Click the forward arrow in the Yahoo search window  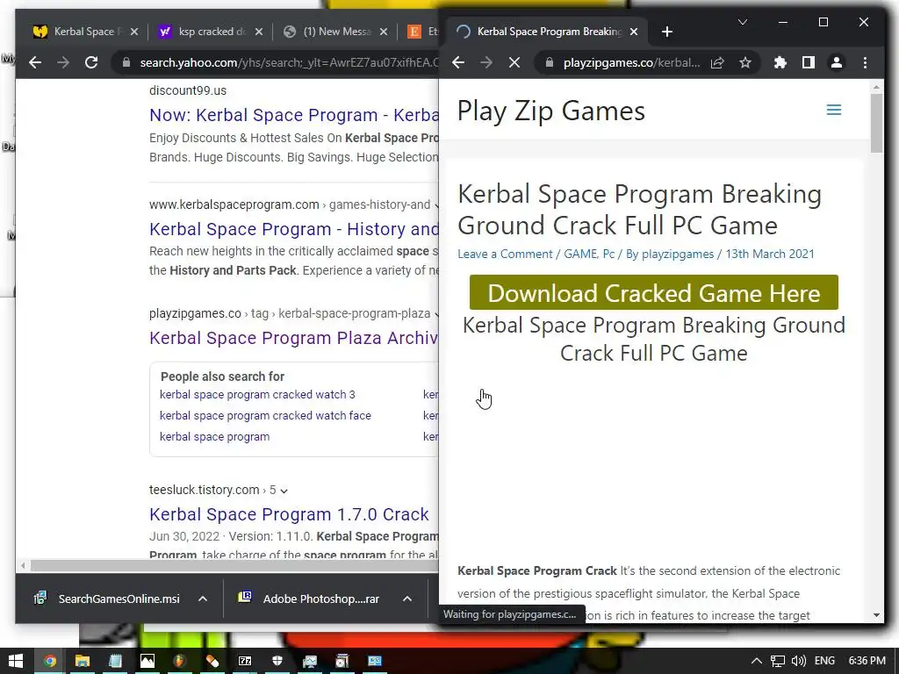point(63,62)
